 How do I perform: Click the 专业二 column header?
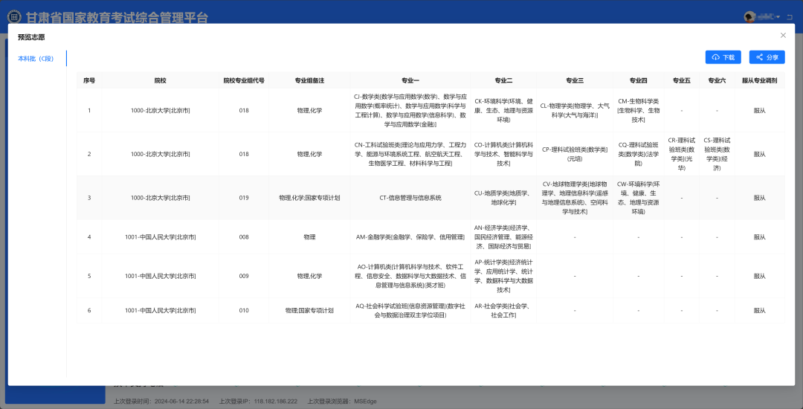[x=503, y=80]
